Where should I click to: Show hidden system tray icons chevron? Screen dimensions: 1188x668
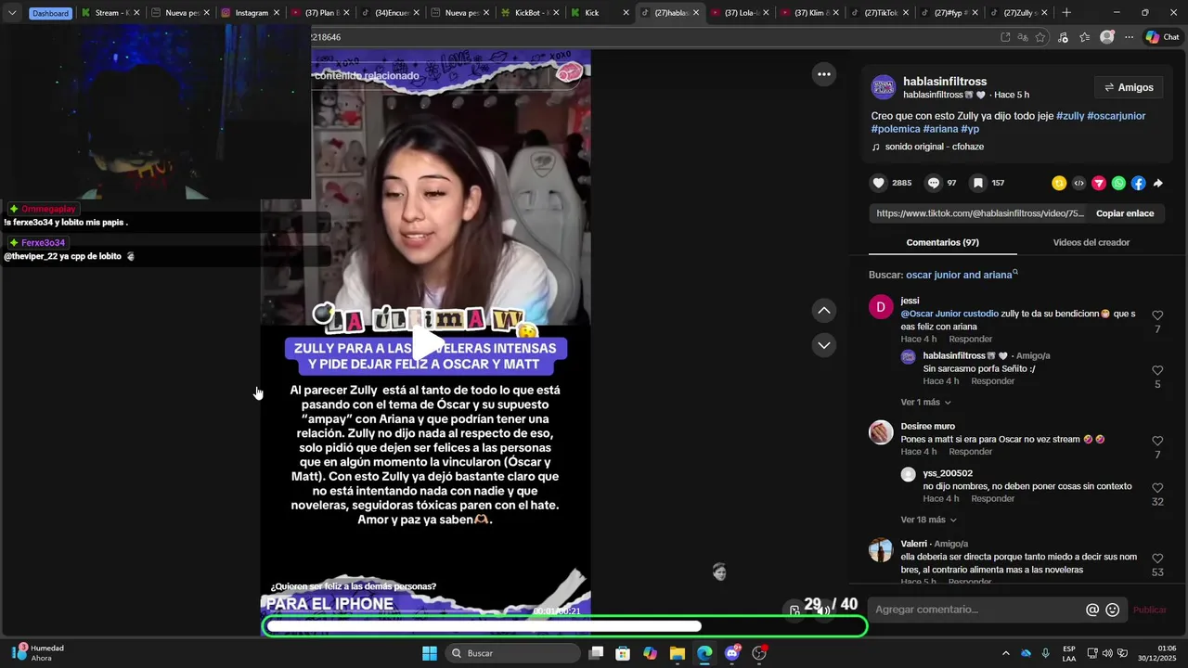click(1005, 653)
